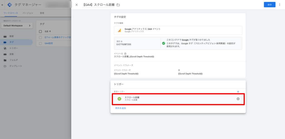Screen dimensions: 285x139
Task: Go back using the arrow in Tag Manager header
Action: (x=3, y=5)
